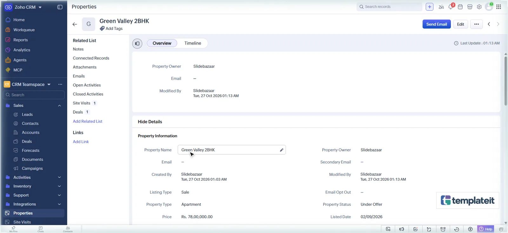Switch to the Timeline tab
This screenshot has height=233, width=508.
[x=193, y=43]
